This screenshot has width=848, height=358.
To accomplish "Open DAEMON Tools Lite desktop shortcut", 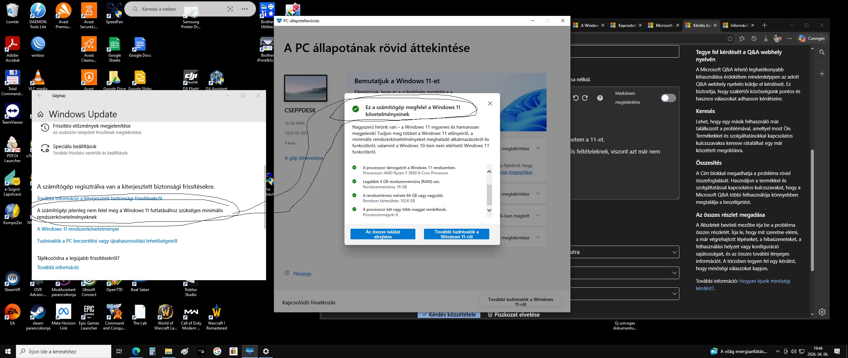I will 38,16.
